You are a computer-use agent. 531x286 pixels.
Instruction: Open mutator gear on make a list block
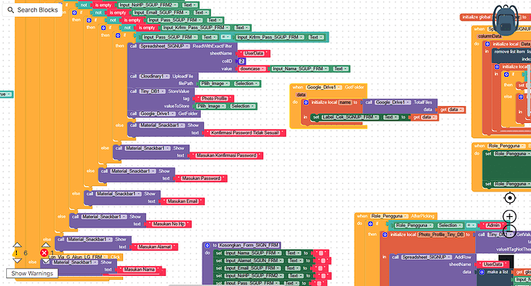[482, 272]
